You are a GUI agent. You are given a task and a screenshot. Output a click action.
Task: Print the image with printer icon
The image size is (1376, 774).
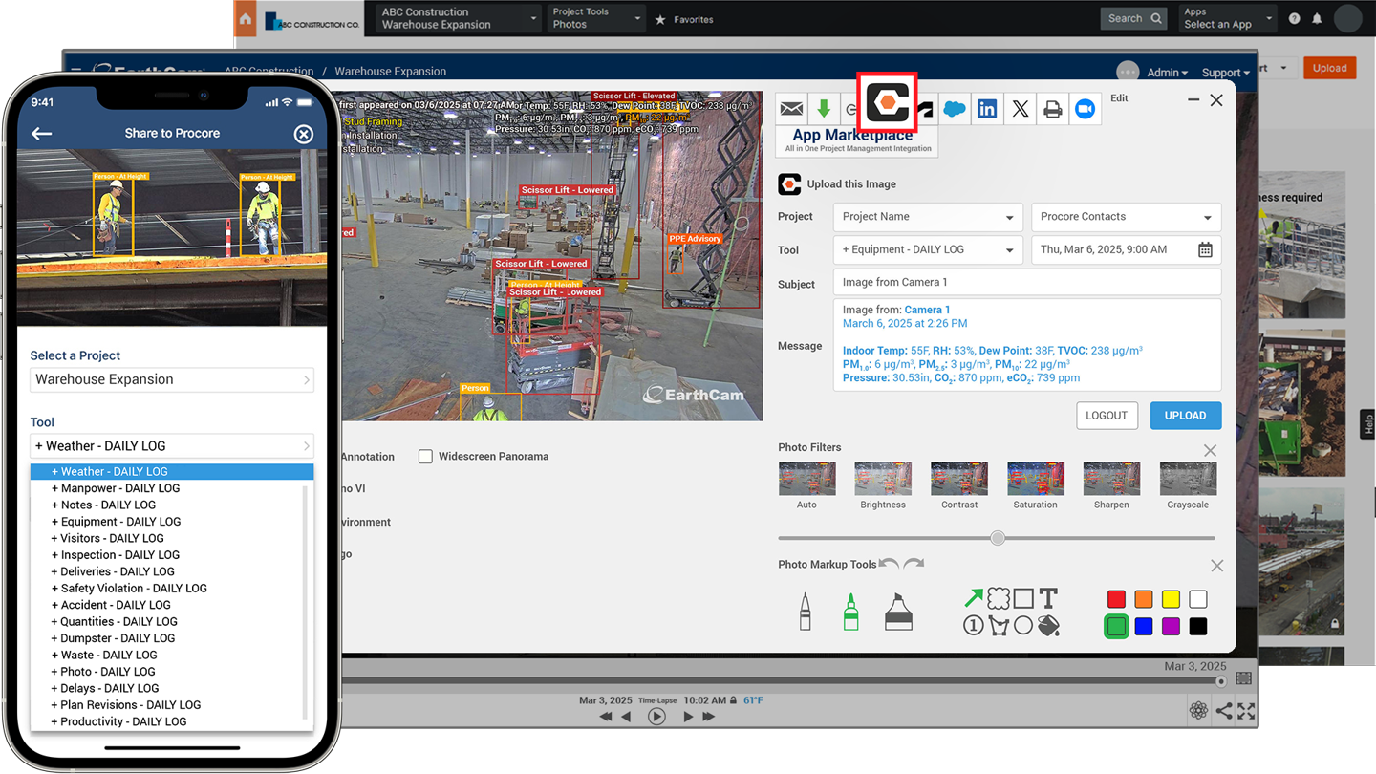tap(1052, 109)
